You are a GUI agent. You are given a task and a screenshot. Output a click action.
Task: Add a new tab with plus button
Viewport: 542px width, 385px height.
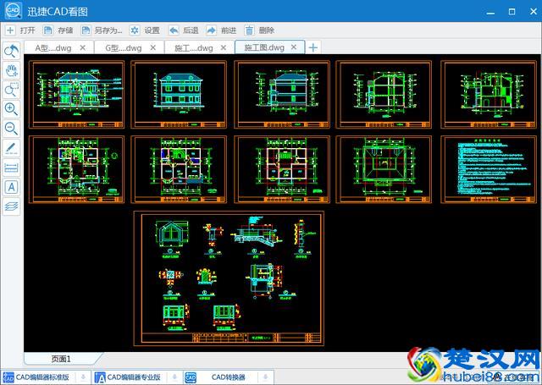(x=313, y=47)
